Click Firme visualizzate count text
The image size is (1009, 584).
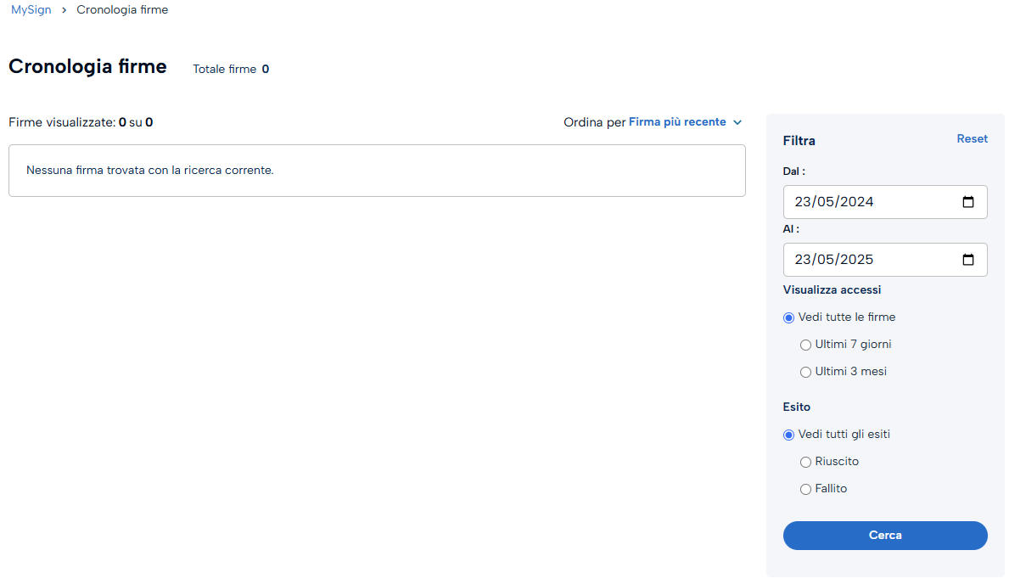(x=81, y=122)
